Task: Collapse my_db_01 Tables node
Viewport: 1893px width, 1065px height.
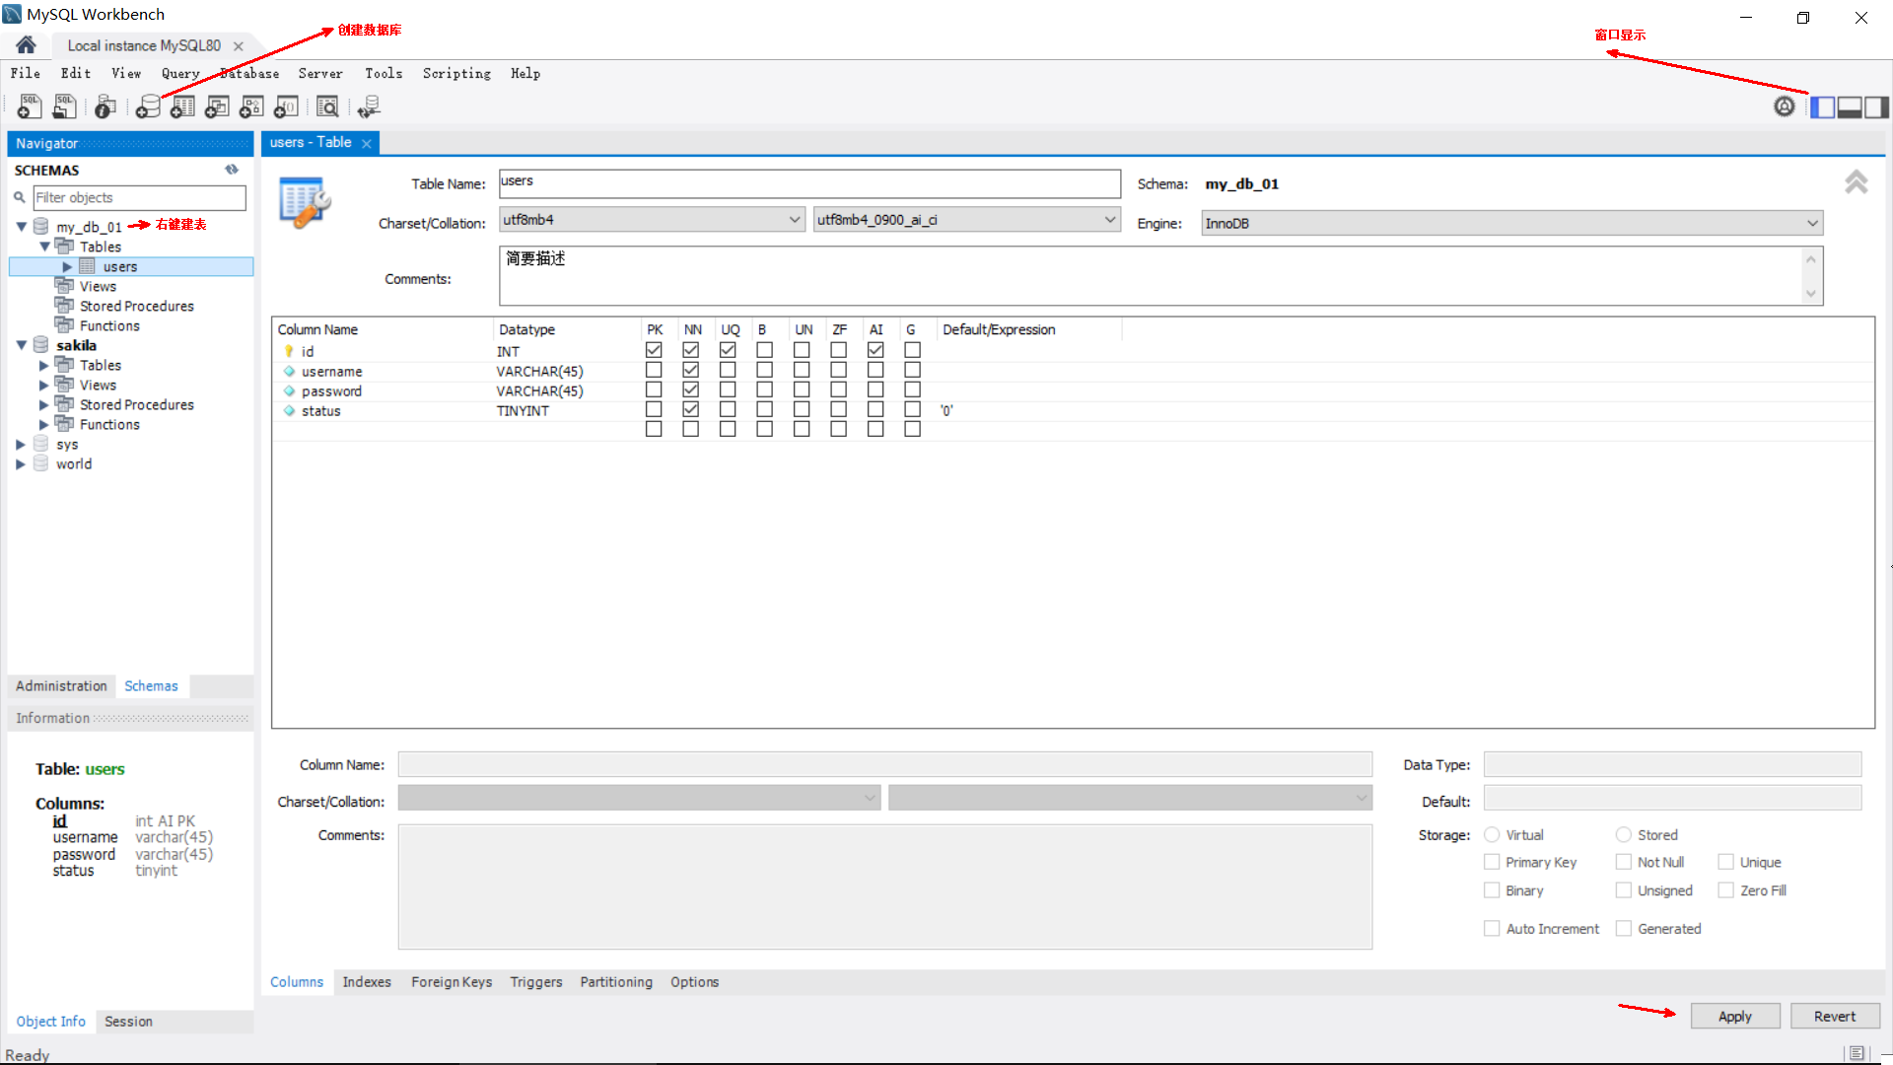Action: click(x=44, y=247)
